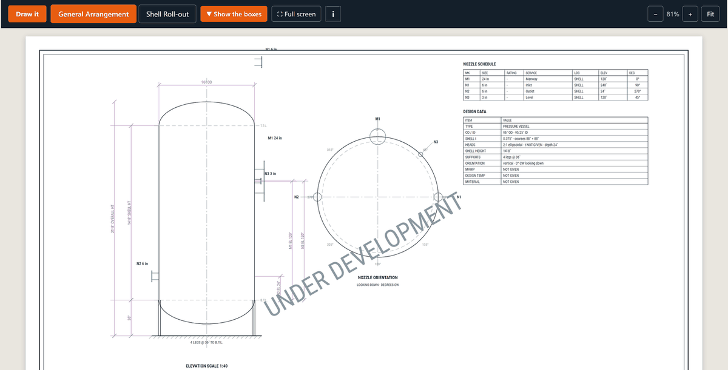Click the Fit zoom button
The height and width of the screenshot is (370, 728).
click(x=711, y=14)
